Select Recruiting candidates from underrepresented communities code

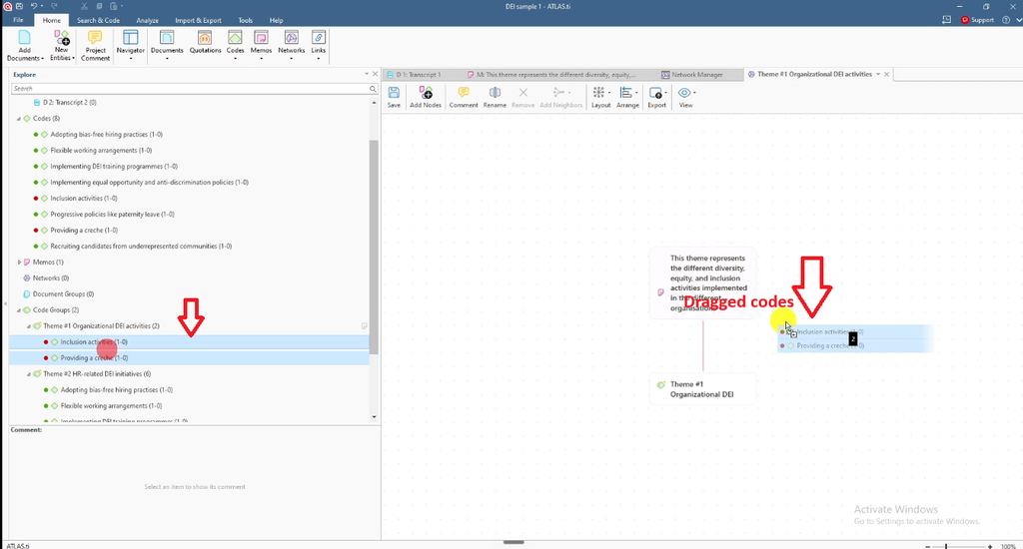[141, 247]
